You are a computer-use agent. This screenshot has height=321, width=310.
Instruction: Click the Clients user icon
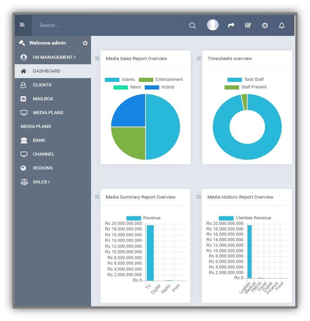pos(23,85)
